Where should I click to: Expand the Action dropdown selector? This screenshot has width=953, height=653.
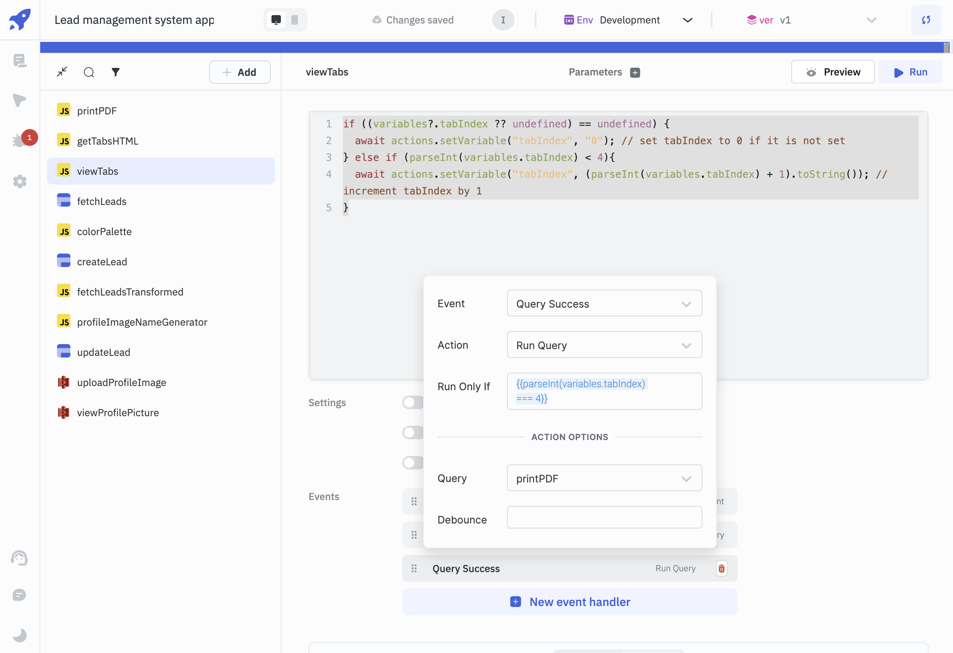604,344
